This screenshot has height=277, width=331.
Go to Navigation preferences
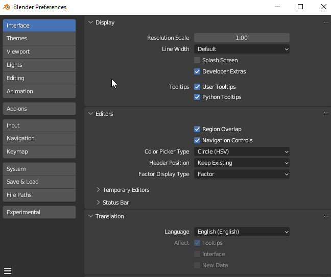(x=39, y=139)
